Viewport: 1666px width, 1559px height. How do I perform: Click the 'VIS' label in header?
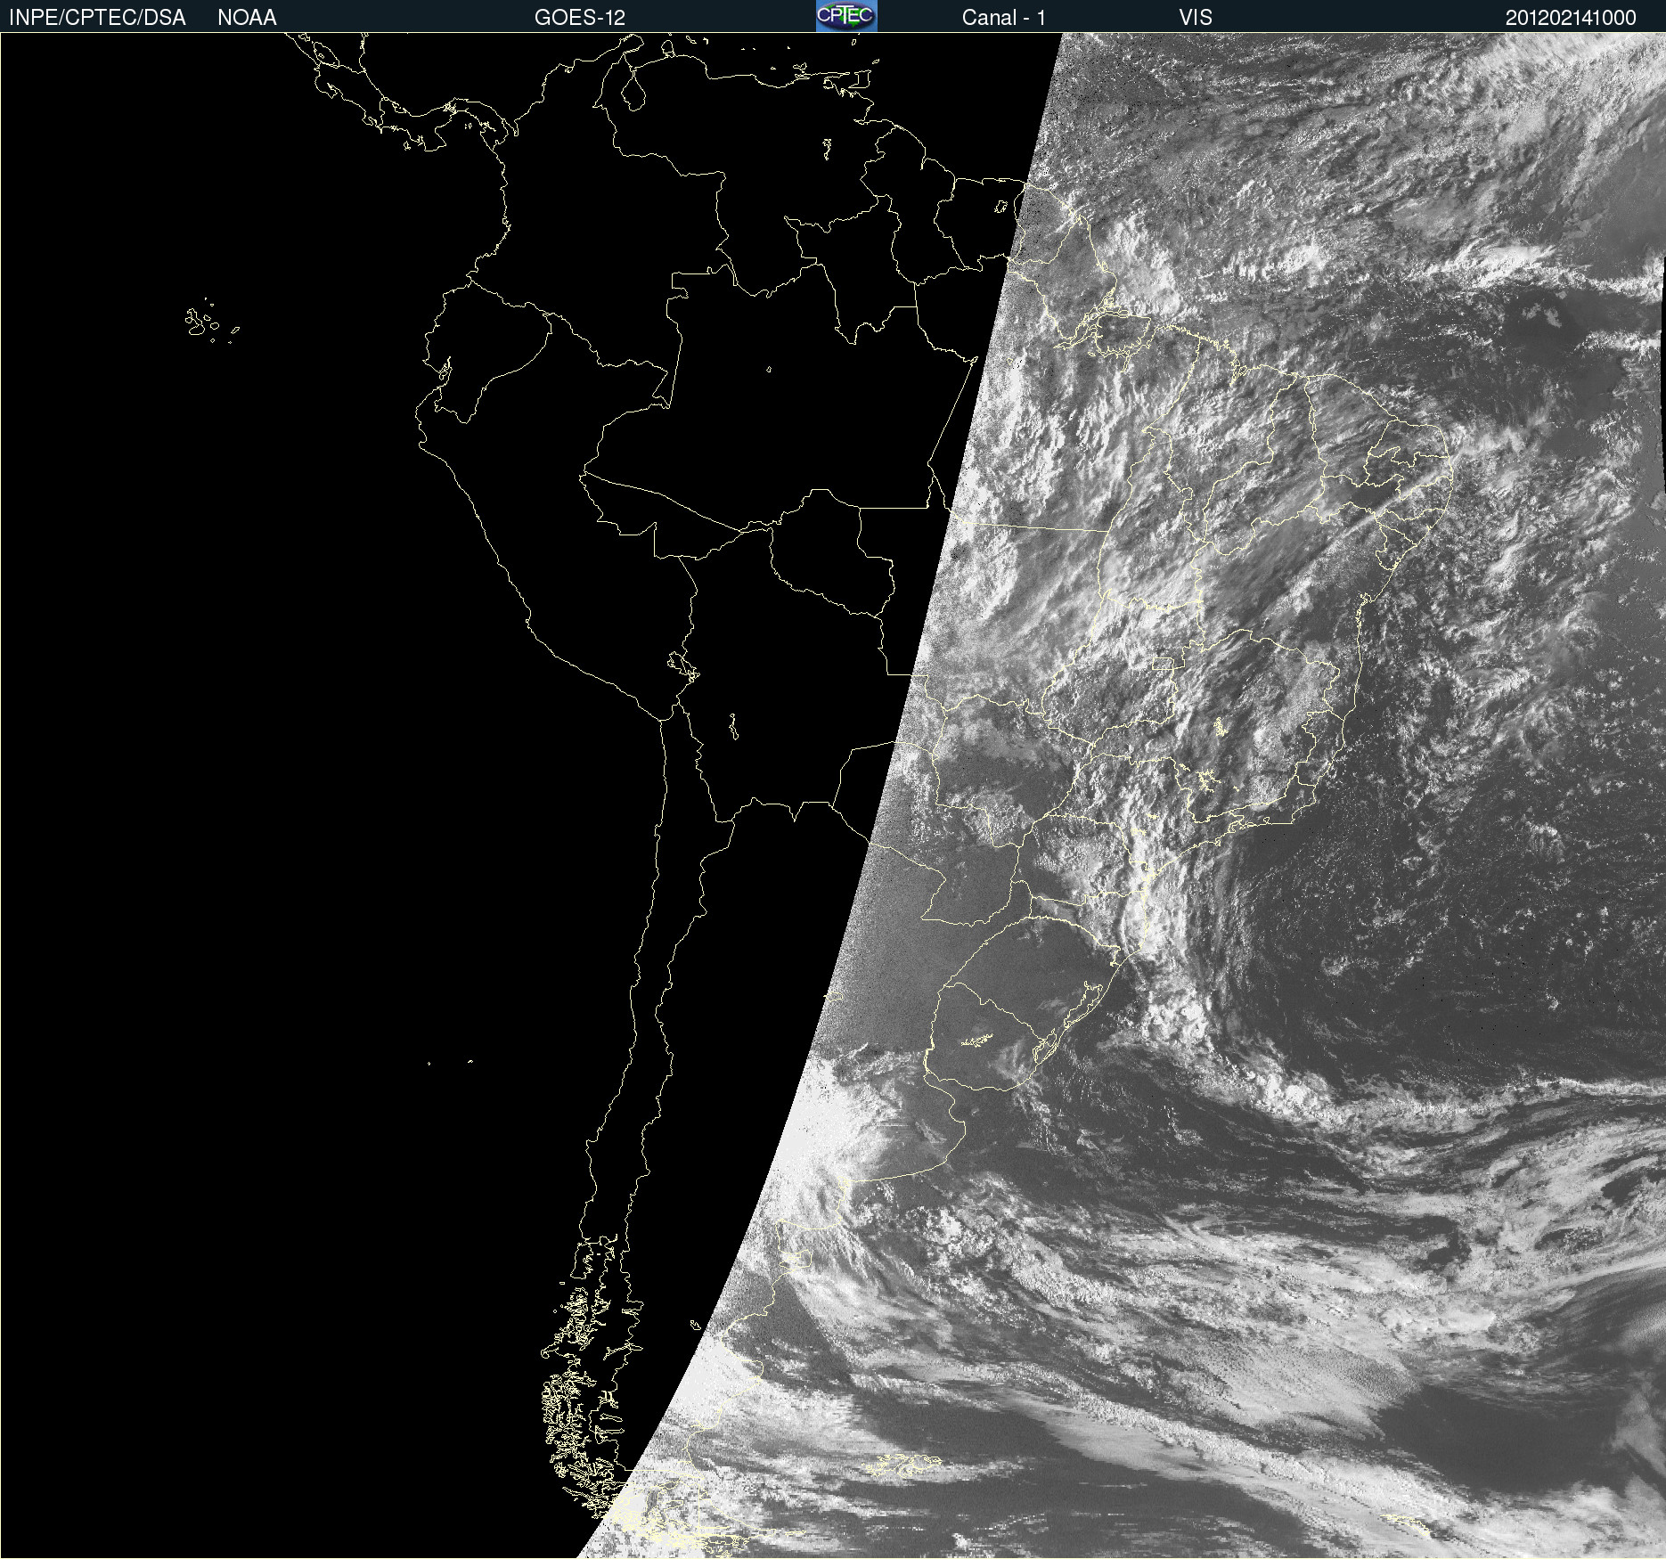(x=1196, y=18)
